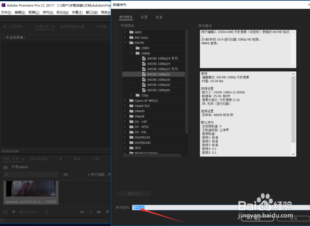Click scrollbar thumb in lower description pane
The image size is (310, 226).
293,109
